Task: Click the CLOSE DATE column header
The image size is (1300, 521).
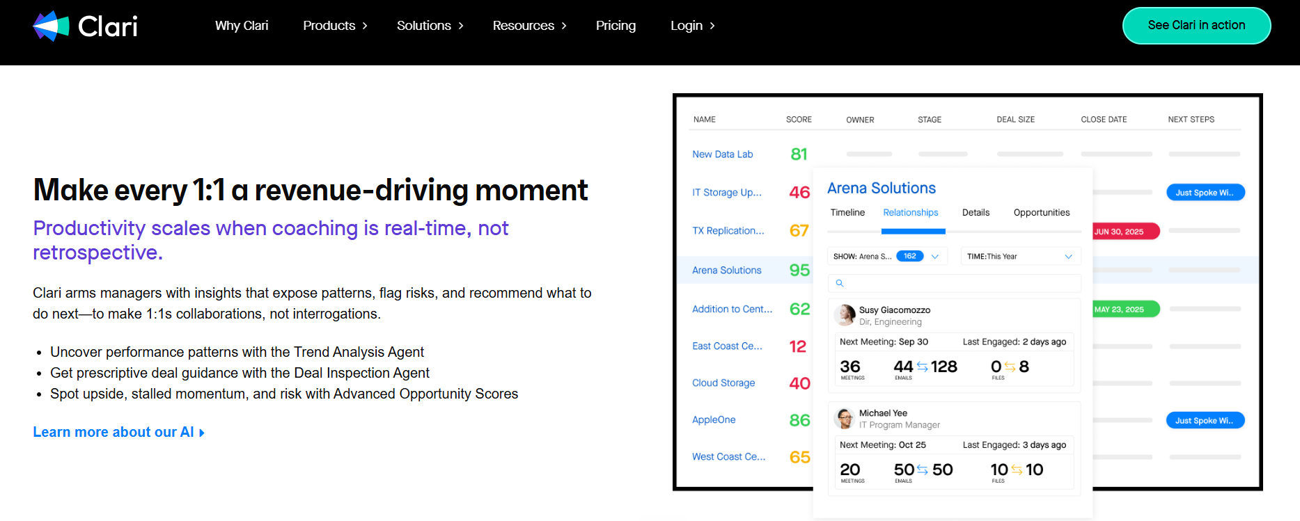Action: (x=1104, y=120)
